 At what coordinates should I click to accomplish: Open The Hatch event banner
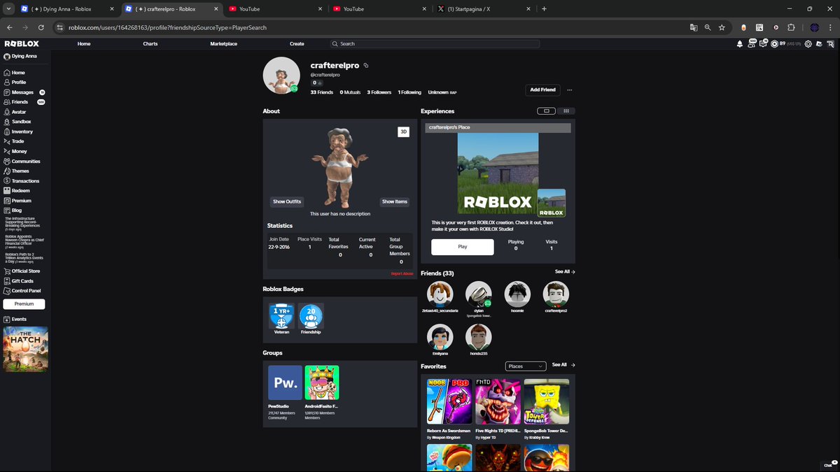tap(25, 349)
